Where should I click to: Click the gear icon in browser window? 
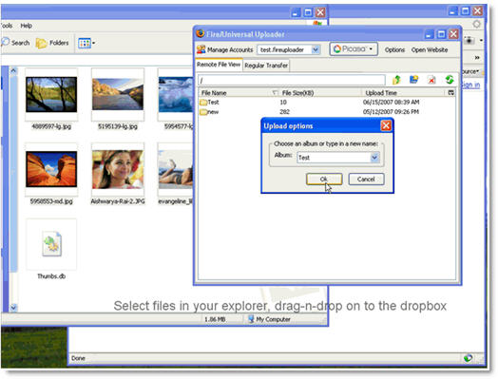pos(476,24)
